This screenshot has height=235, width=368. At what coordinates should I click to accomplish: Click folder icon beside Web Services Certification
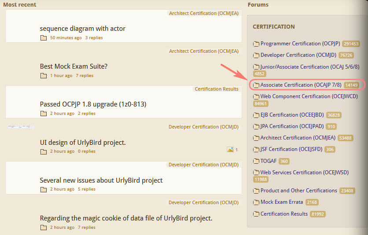click(256, 173)
